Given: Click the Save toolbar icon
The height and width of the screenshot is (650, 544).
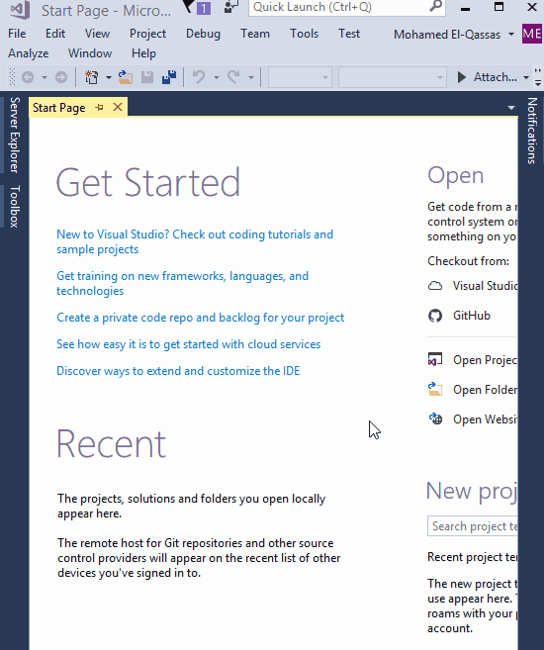Looking at the screenshot, I should click(x=147, y=77).
